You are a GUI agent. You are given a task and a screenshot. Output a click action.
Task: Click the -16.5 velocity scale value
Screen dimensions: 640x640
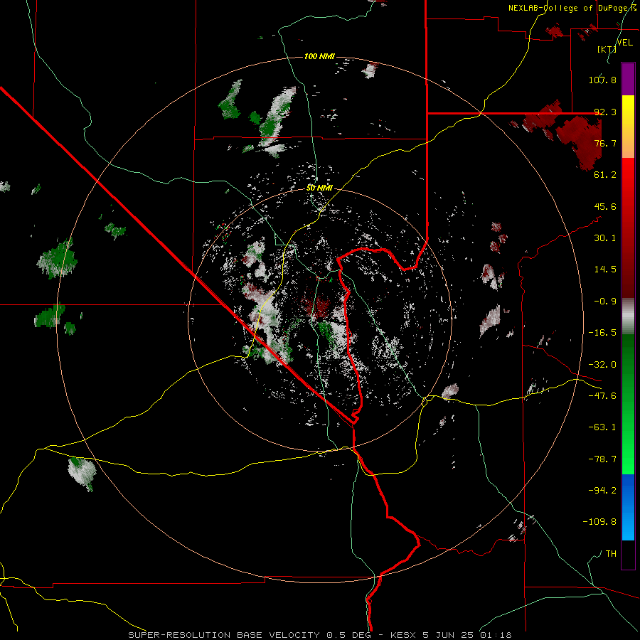[602, 333]
